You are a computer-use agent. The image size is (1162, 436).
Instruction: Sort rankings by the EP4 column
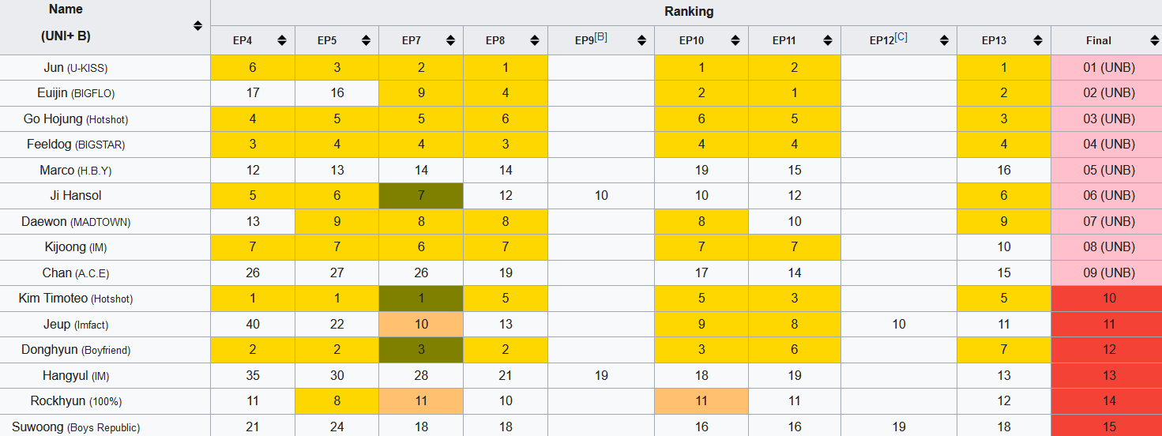(281, 40)
